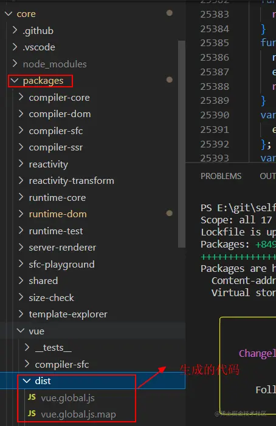This screenshot has height=426, width=276.
Task: Expand the .github folder chevron
Action: (15, 30)
